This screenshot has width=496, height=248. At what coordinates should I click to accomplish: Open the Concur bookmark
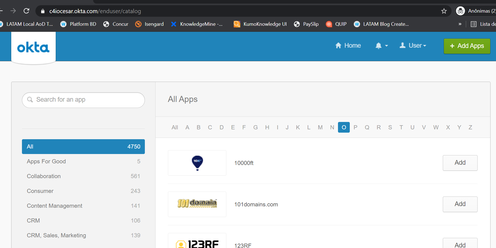[x=116, y=24]
